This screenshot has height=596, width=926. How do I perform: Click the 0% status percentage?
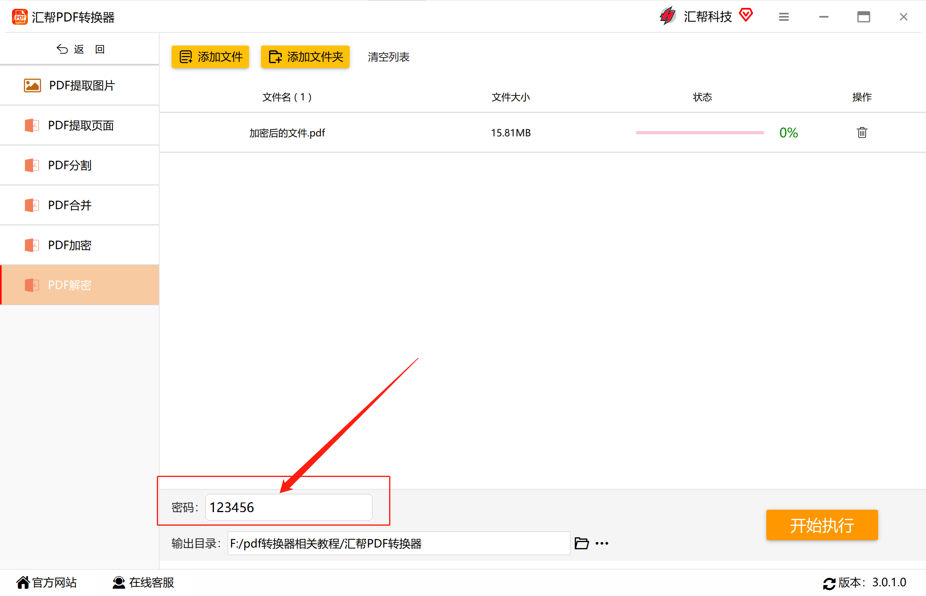pos(789,133)
